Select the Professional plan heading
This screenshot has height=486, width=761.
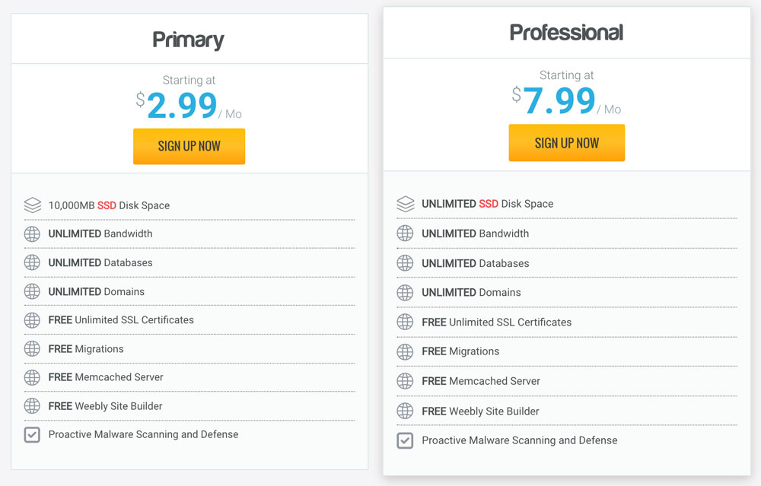coord(566,33)
